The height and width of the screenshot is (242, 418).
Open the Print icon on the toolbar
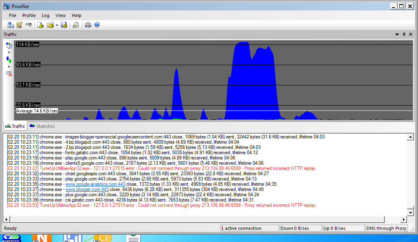pos(87,25)
